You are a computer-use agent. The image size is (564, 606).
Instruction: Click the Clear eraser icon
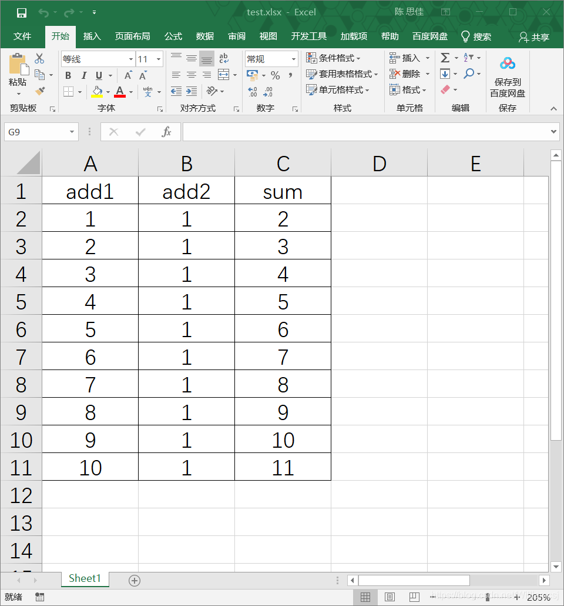click(x=445, y=89)
